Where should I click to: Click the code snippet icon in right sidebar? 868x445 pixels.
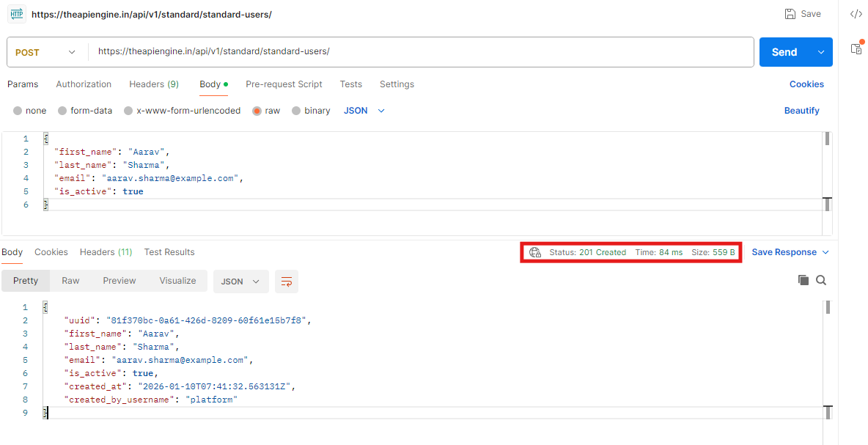pyautogui.click(x=856, y=14)
